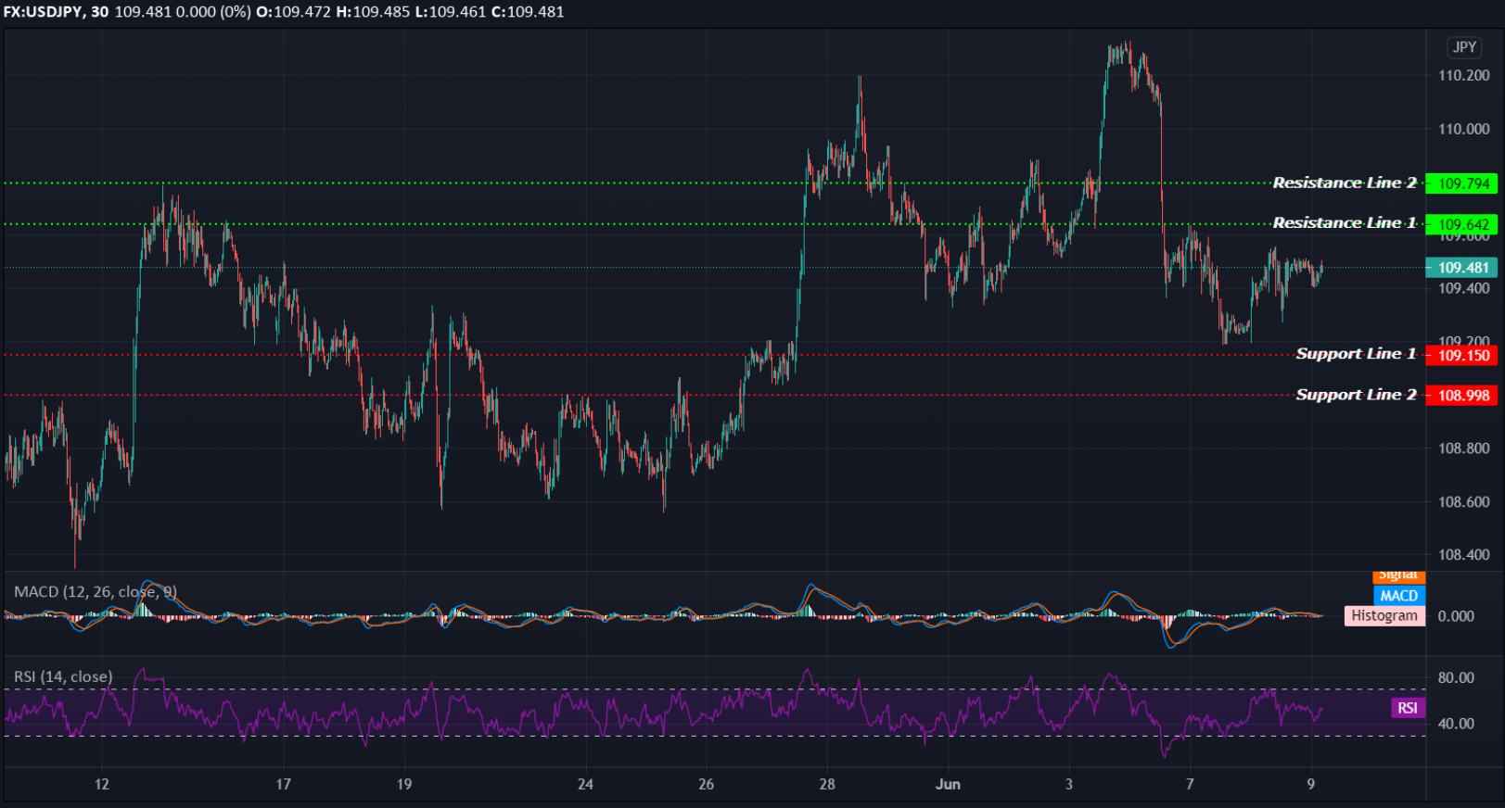This screenshot has width=1505, height=808.
Task: Click date 26 on time axis
Action: coord(706,784)
